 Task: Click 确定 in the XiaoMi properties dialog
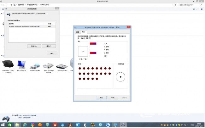[101, 97]
